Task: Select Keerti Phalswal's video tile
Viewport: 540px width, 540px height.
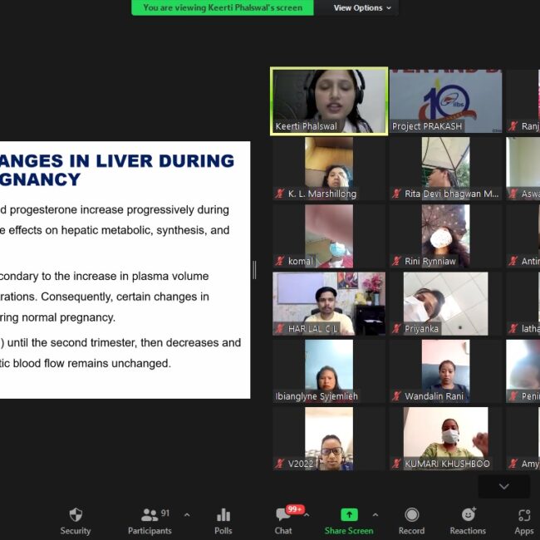Action: (329, 101)
